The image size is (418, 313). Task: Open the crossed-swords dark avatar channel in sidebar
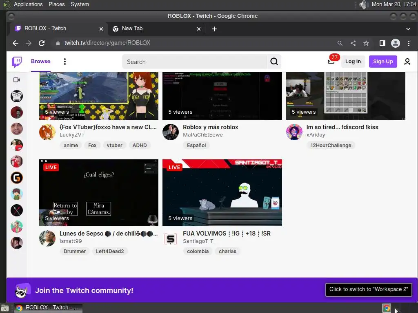pyautogui.click(x=16, y=210)
